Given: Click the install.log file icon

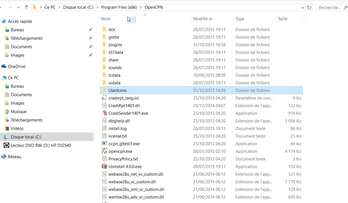Looking at the screenshot, I should [104, 128].
